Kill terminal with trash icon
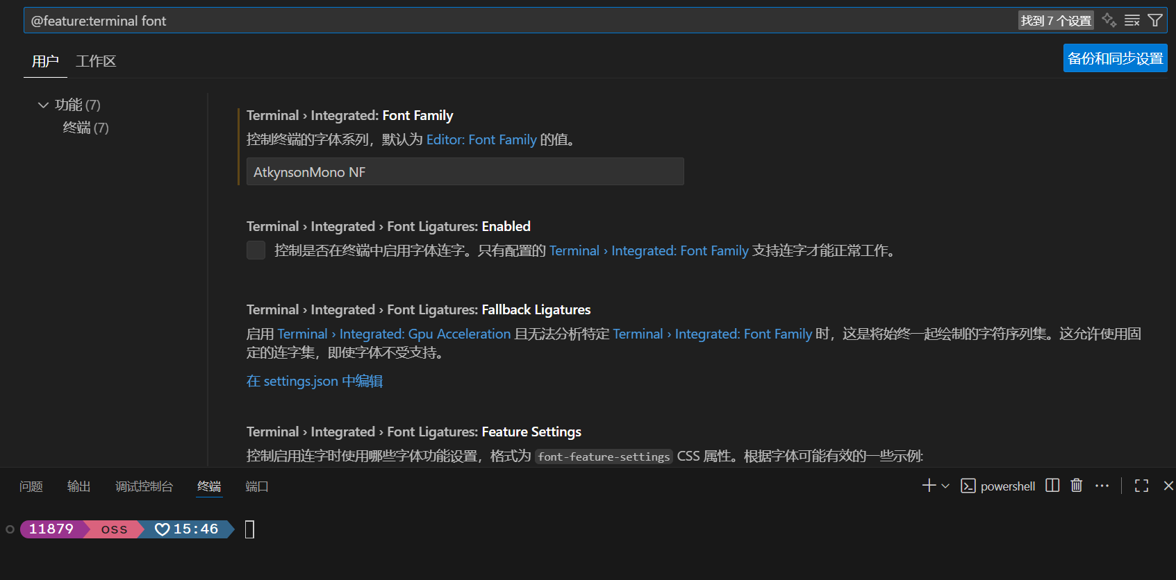Image resolution: width=1176 pixels, height=580 pixels. click(1077, 486)
